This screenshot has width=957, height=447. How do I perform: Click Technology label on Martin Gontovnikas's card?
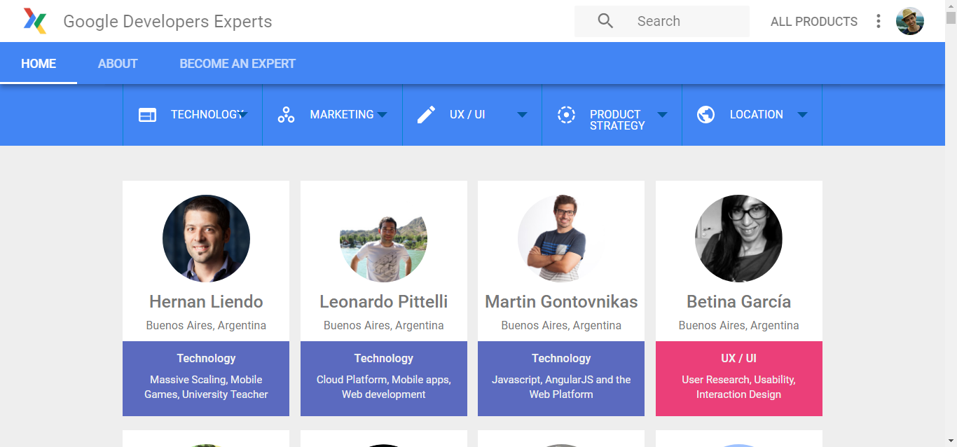click(x=561, y=358)
